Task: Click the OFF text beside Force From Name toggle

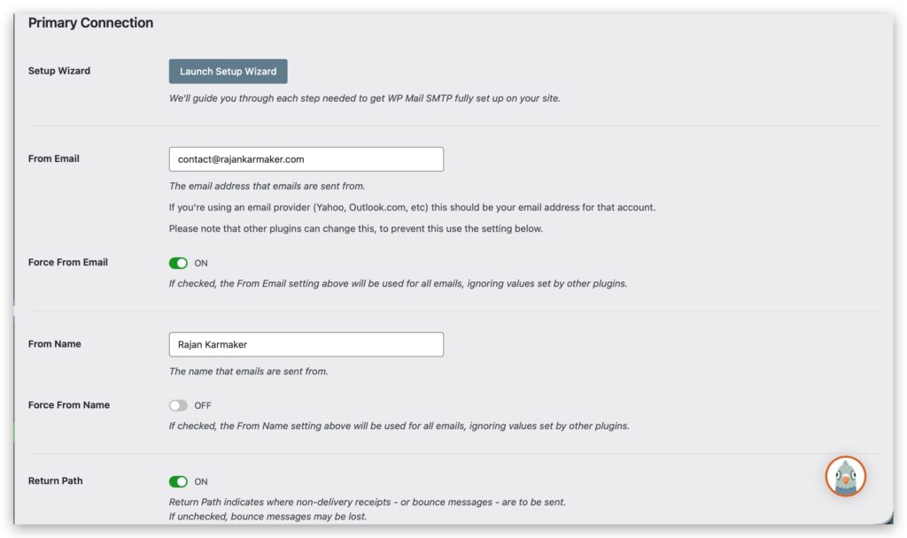Action: (x=203, y=405)
